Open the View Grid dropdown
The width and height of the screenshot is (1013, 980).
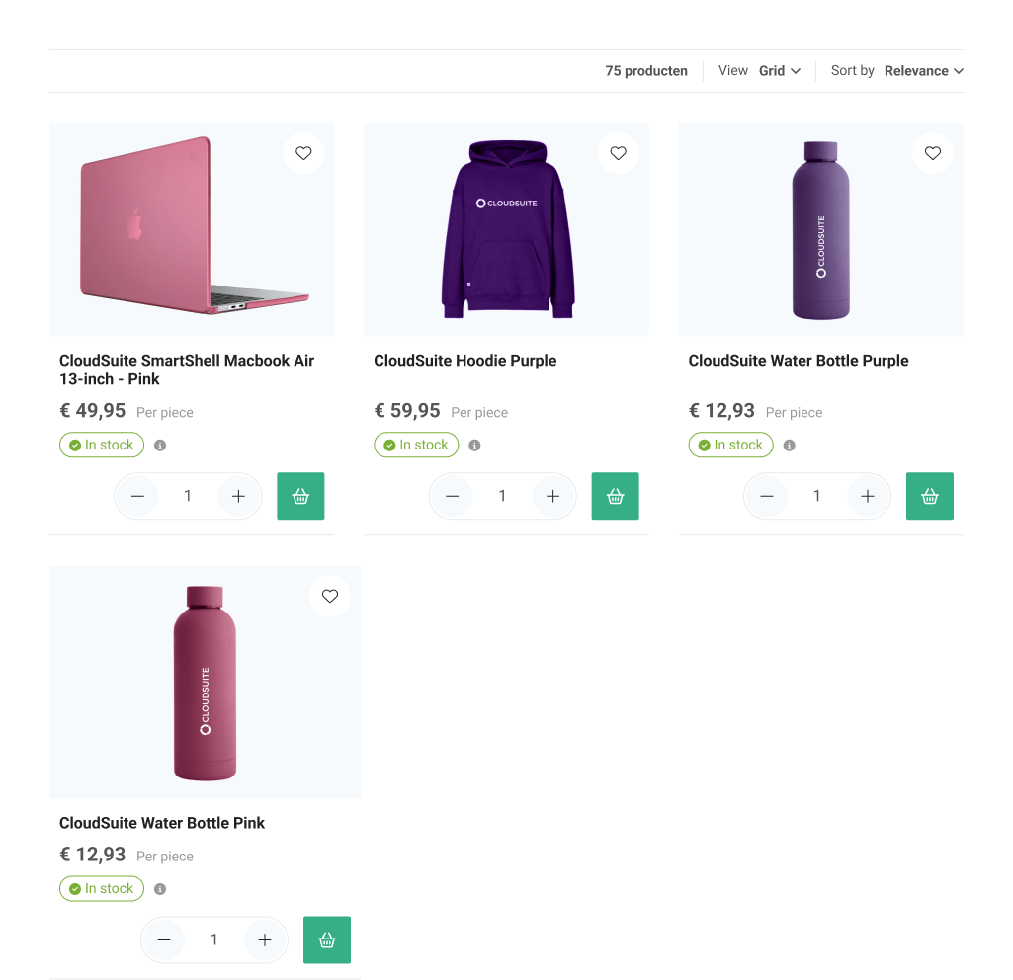pyautogui.click(x=779, y=71)
